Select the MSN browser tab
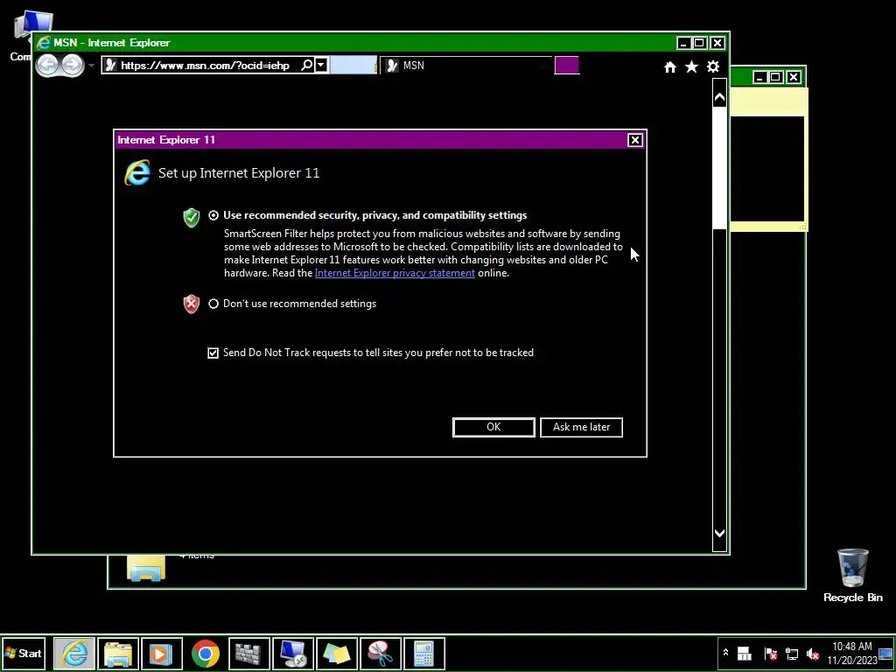896x672 pixels. click(x=465, y=65)
